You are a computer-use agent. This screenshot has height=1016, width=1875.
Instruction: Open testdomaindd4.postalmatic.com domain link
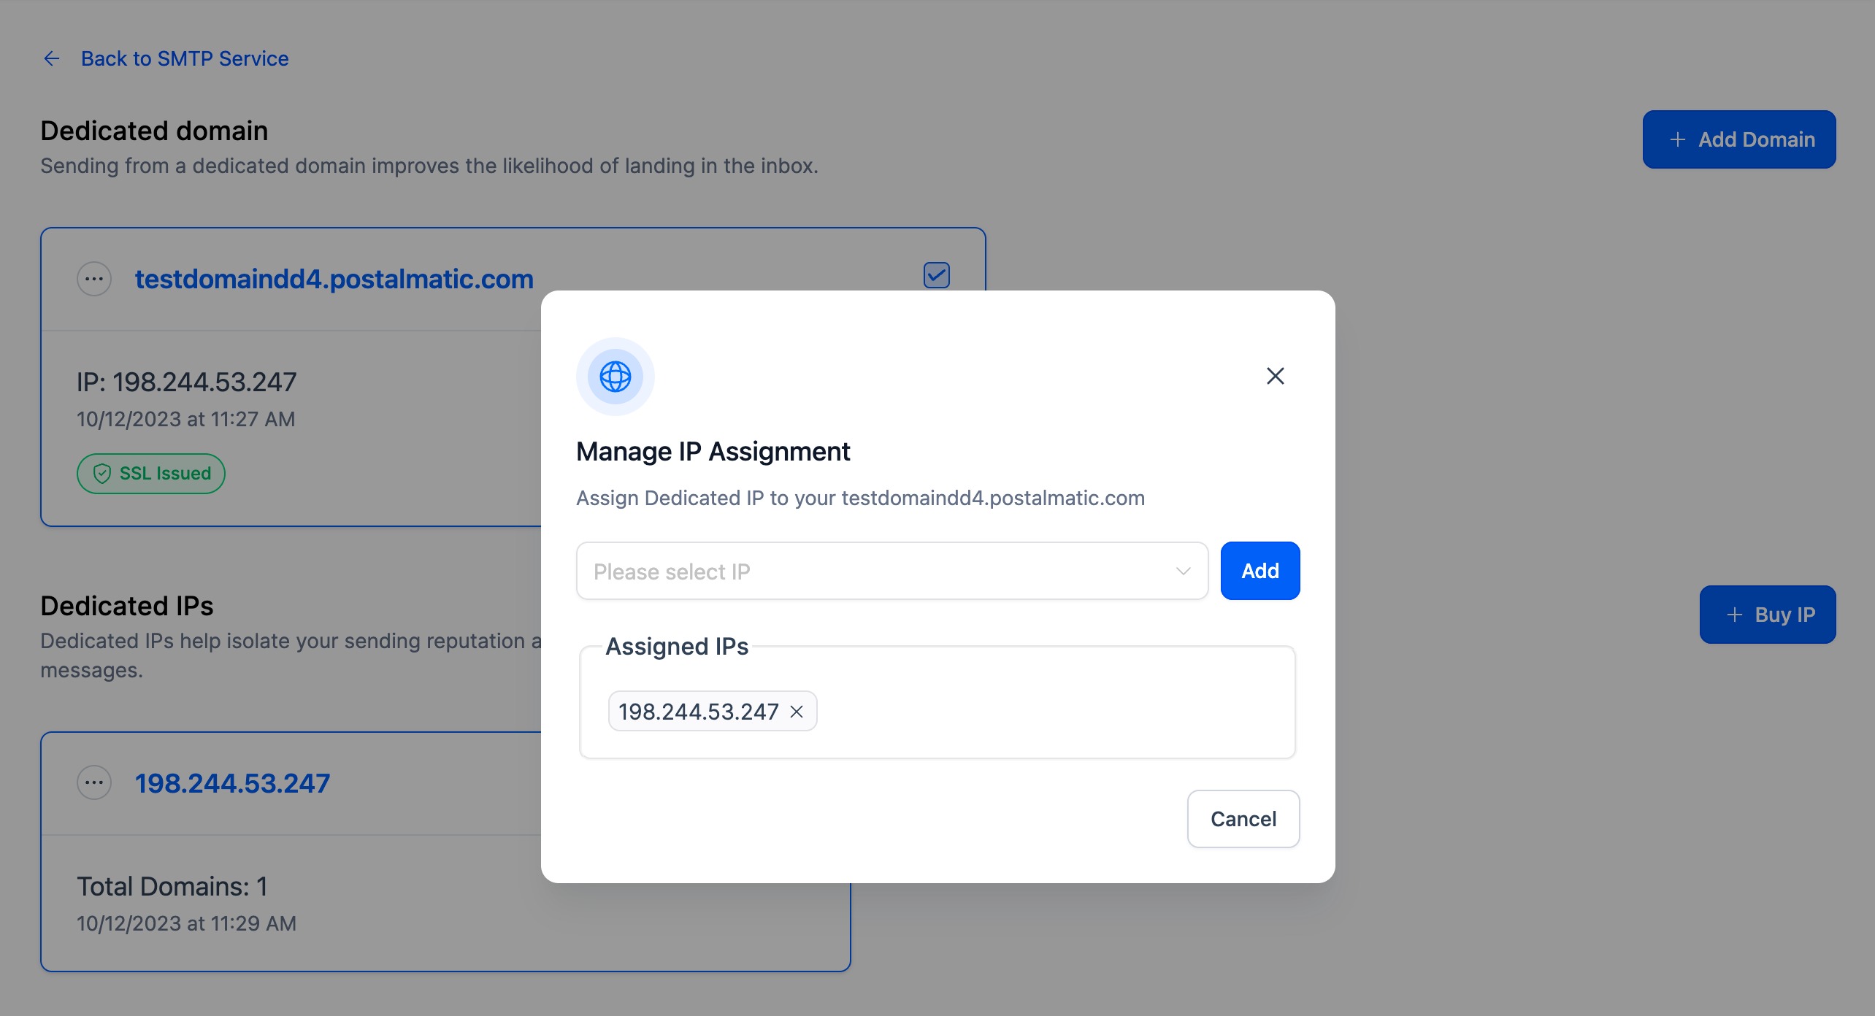coord(334,279)
